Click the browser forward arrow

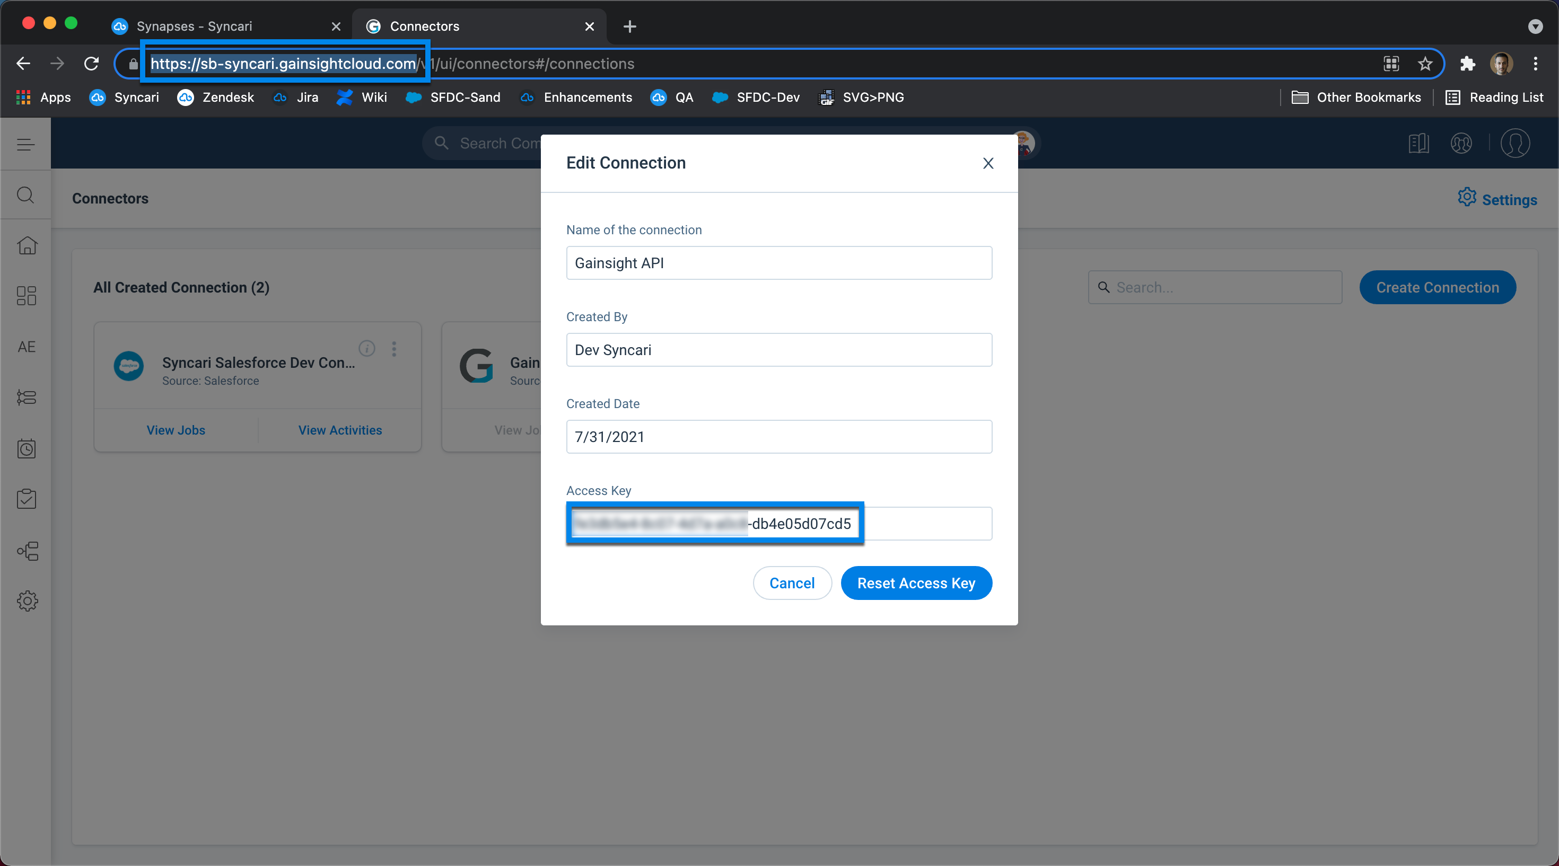57,64
